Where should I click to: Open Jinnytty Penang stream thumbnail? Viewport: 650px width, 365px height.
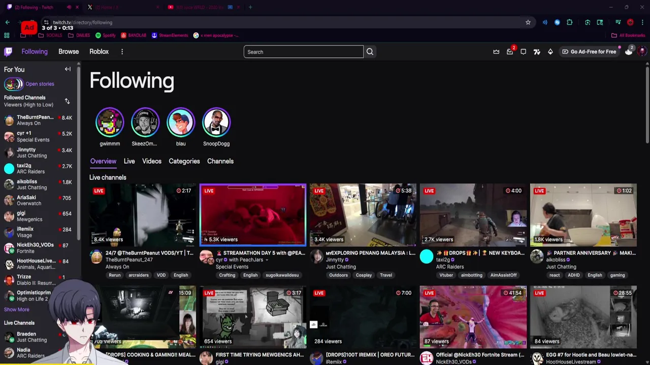click(x=363, y=215)
